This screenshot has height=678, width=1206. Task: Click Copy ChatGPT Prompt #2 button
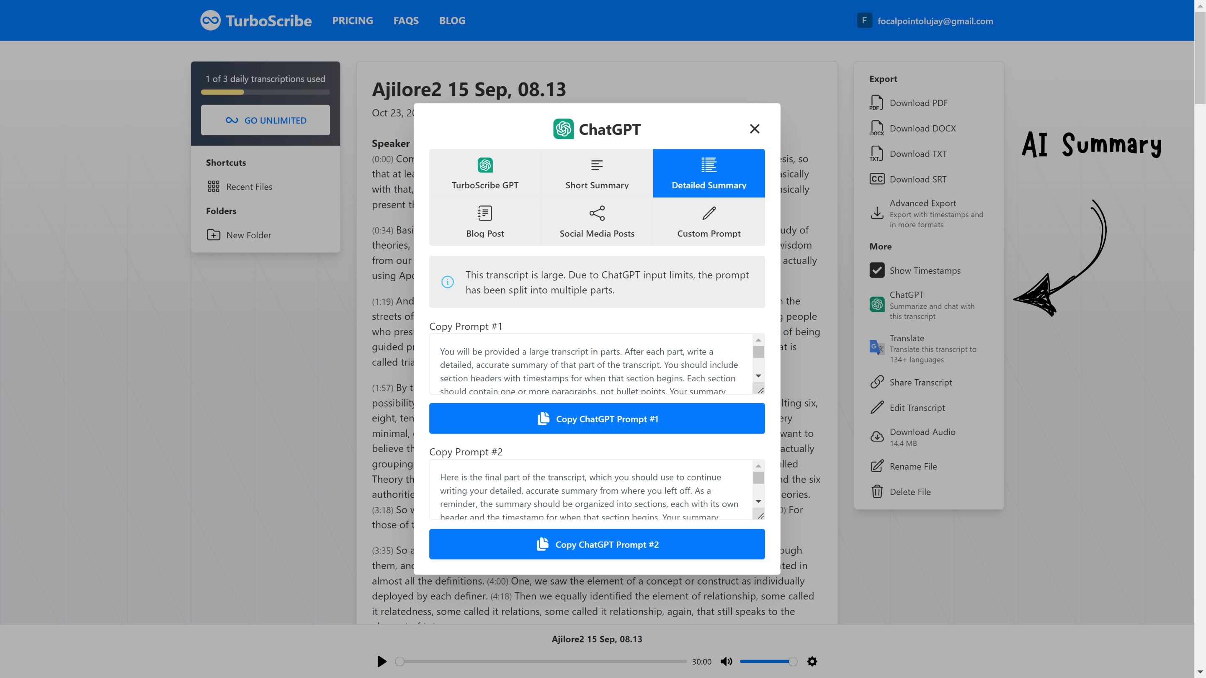[x=597, y=544]
